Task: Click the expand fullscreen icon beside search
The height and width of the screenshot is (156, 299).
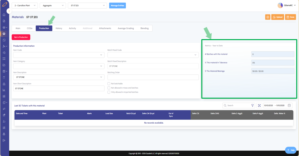Action: tap(259, 105)
